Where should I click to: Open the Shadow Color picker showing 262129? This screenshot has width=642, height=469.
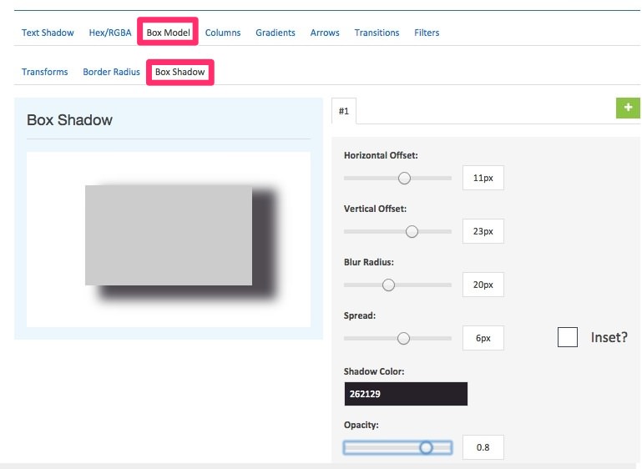406,394
